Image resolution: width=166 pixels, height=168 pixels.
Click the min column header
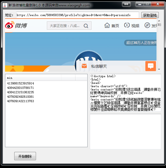[x=33, y=78]
